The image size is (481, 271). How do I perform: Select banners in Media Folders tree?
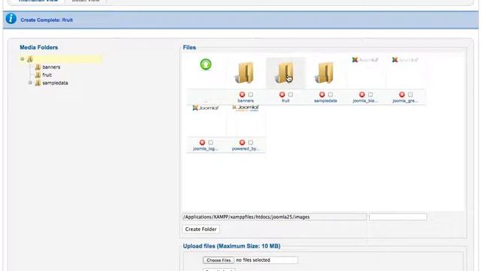click(x=51, y=67)
